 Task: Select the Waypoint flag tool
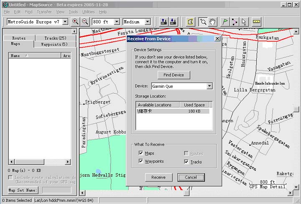[225, 22]
